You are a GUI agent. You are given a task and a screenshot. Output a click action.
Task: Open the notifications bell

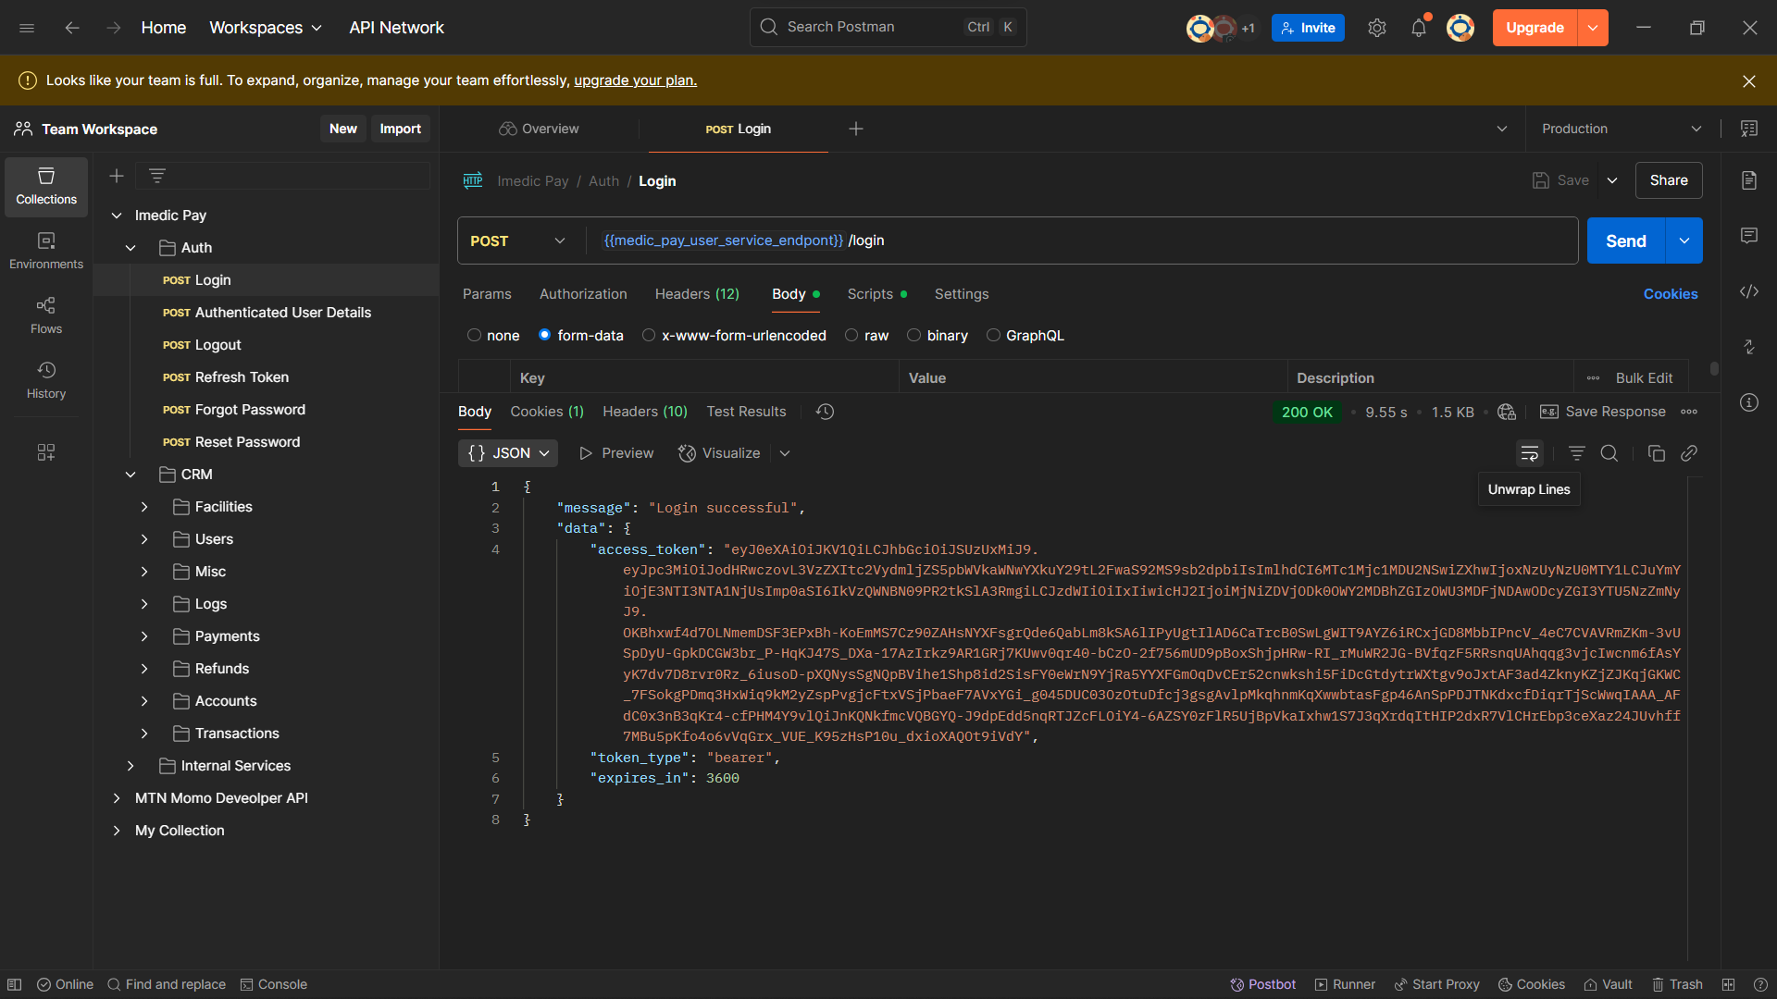coord(1419,28)
